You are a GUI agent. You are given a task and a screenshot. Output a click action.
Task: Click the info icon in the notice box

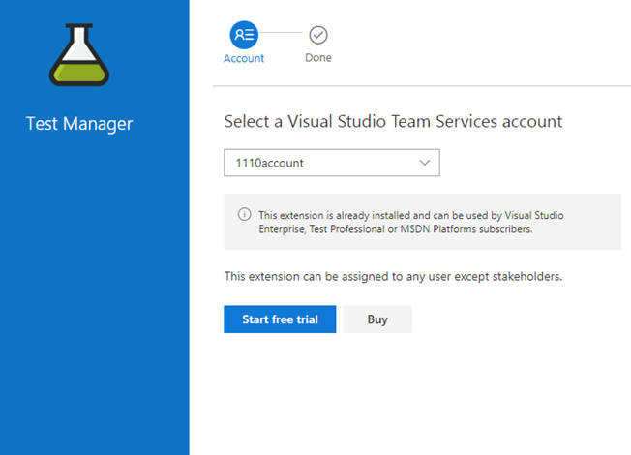pyautogui.click(x=244, y=214)
